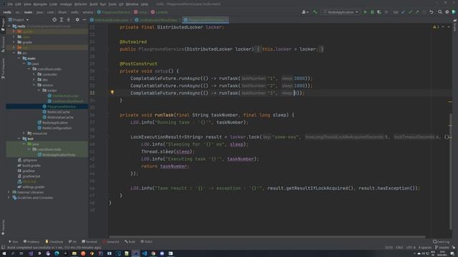The image size is (458, 257).
Task: Collapse the redis project root node
Action: [x=9, y=26]
